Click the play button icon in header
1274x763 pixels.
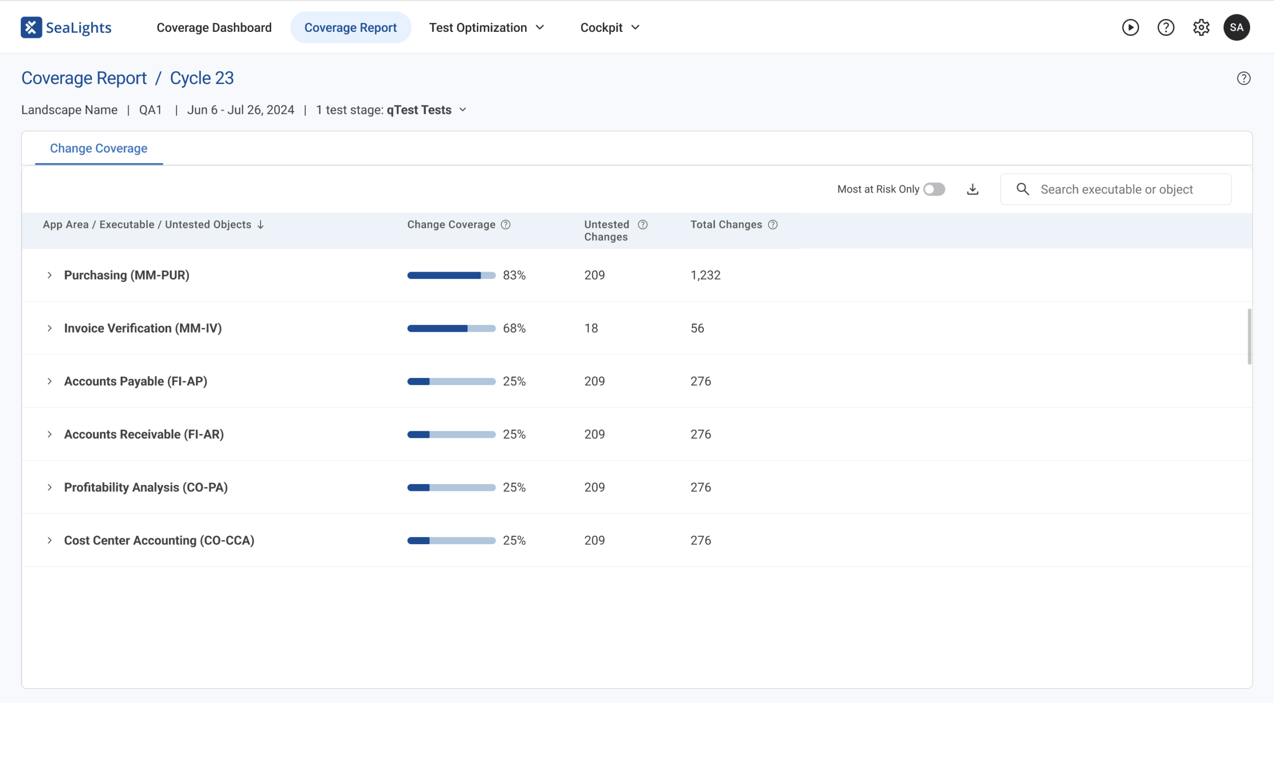tap(1130, 27)
